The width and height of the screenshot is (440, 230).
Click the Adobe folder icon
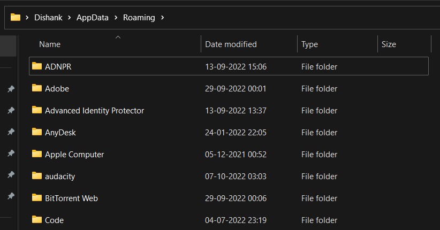[37, 88]
